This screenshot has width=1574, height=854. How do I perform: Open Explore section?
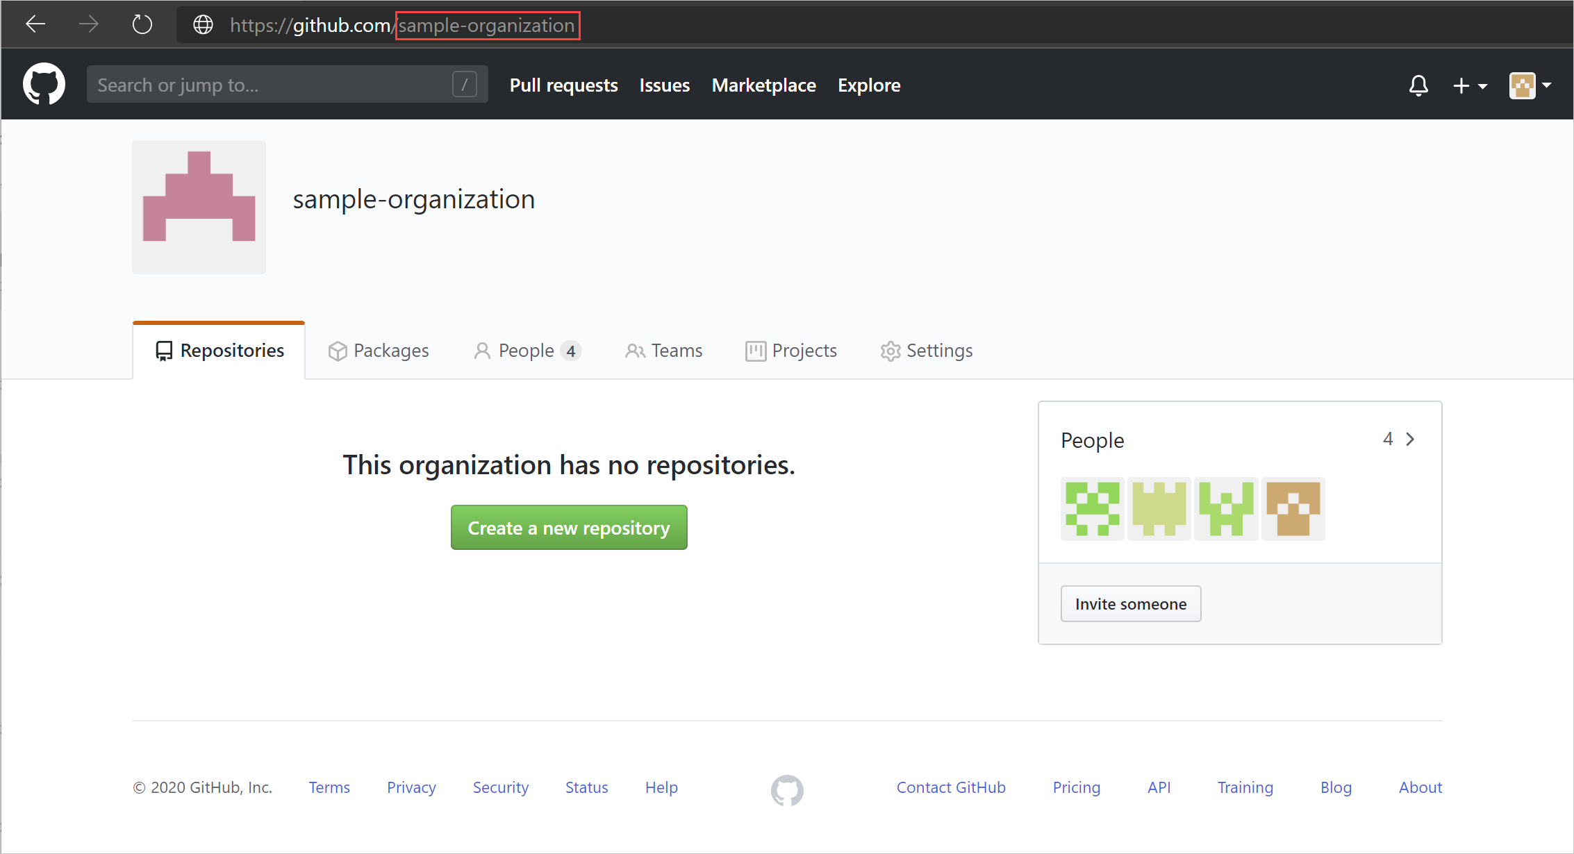[x=867, y=85]
